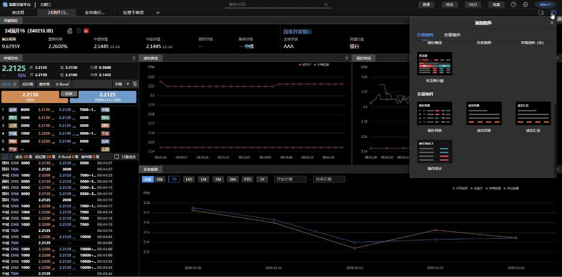Click the edit pencil icon beside 24国开15

coord(70,31)
